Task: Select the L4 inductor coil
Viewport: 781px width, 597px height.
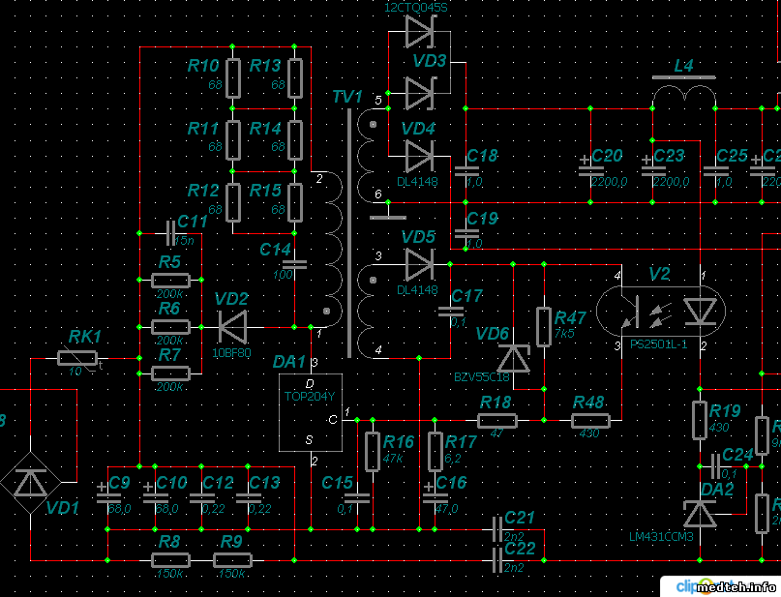Action: tap(684, 96)
